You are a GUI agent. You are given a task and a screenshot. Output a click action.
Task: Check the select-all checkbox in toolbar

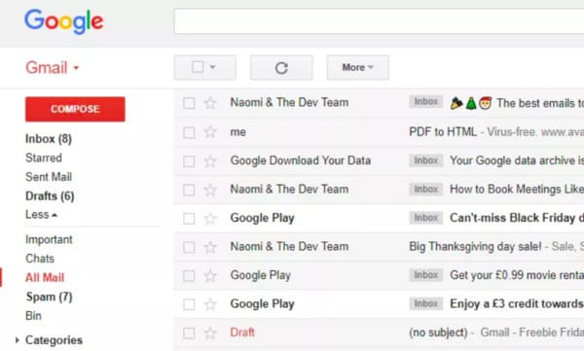(x=198, y=67)
